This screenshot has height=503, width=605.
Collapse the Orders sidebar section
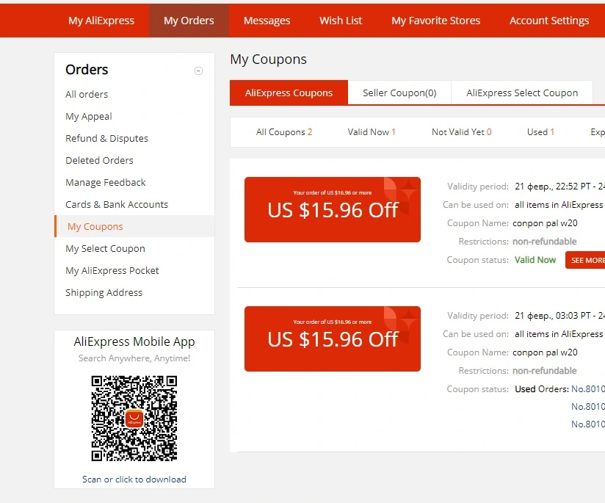click(x=198, y=70)
